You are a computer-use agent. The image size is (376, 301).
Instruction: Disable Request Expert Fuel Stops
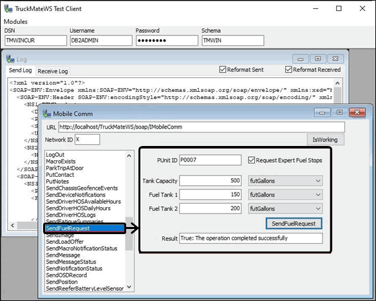click(x=251, y=160)
